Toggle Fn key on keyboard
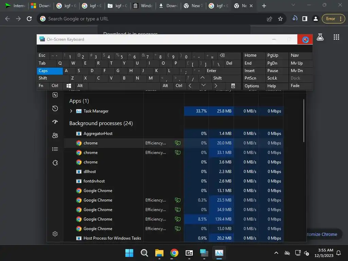Viewport: 348px width, 261px height. (x=43, y=86)
